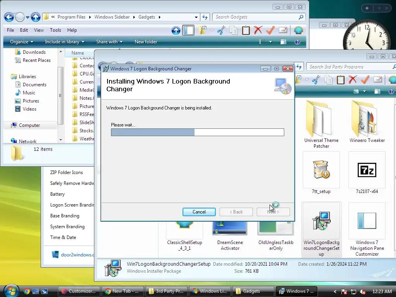Viewport: 396px width, 297px height.
Task: Click the Back button in installer dialog
Action: pos(236,212)
